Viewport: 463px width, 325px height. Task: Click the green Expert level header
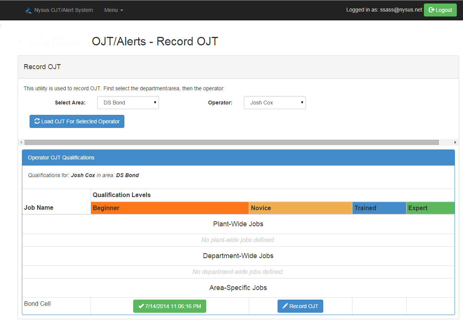tap(430, 208)
